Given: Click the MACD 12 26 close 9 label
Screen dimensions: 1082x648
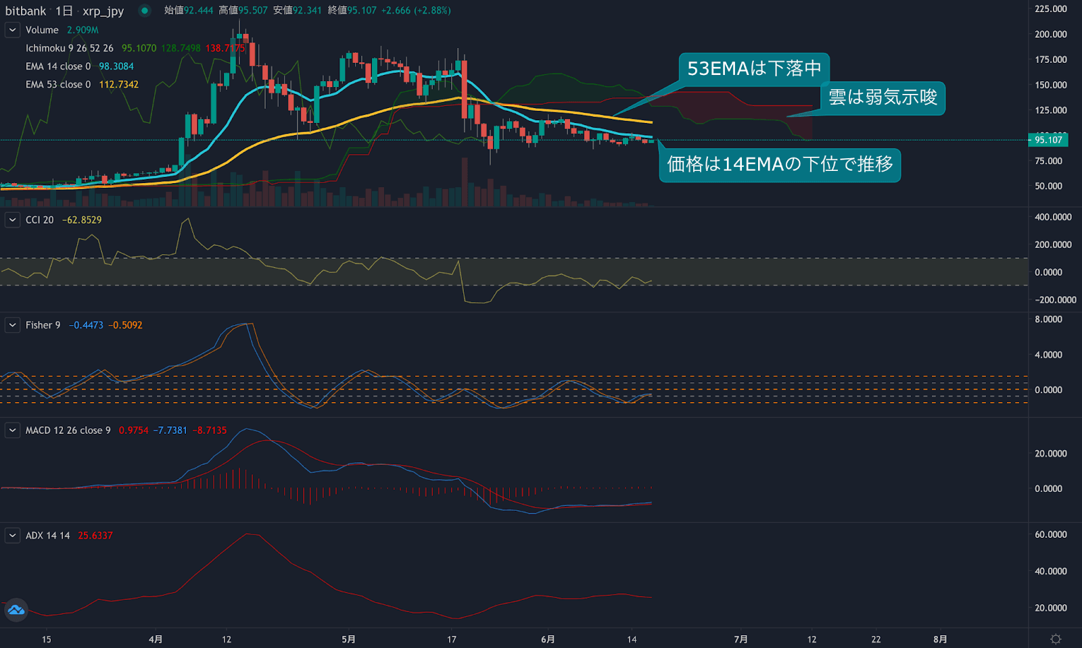Looking at the screenshot, I should [x=68, y=430].
